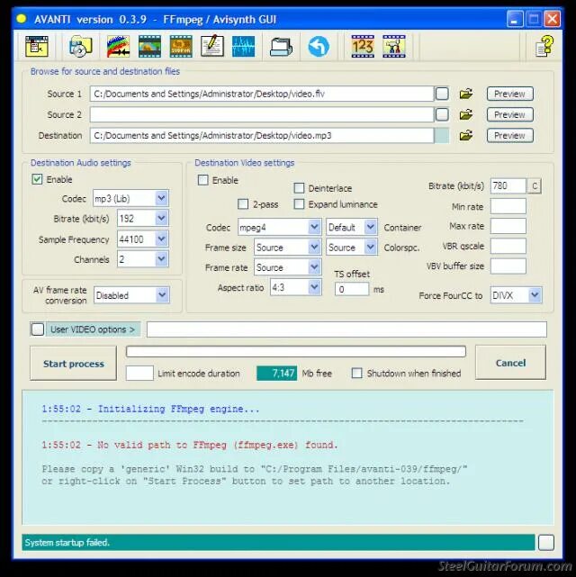
Task: Click the 7,147 Mb free indicator
Action: click(x=276, y=374)
